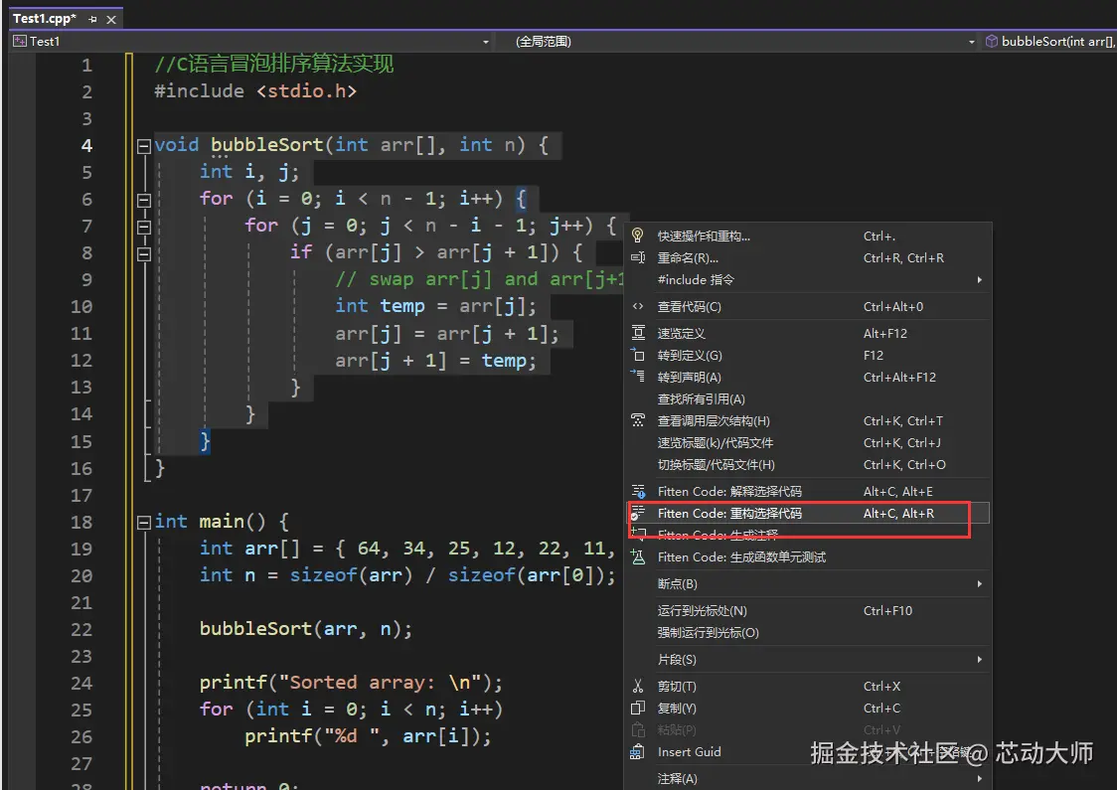
Task: Click the printf("Sorted array: \n"); line
Action: [x=351, y=683]
